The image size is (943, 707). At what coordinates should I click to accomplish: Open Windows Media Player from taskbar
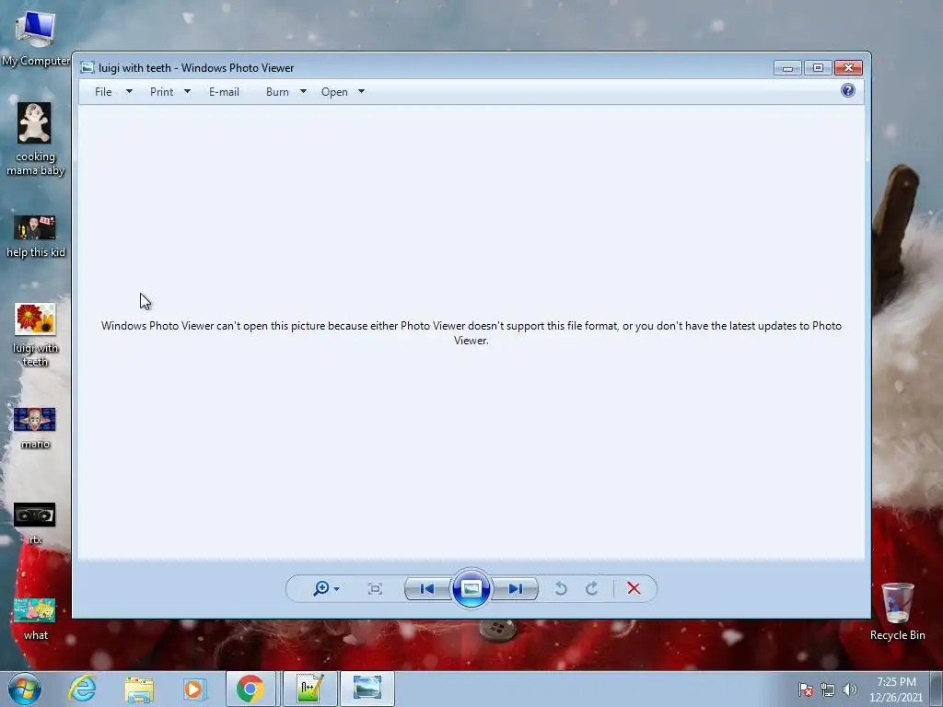(x=194, y=689)
